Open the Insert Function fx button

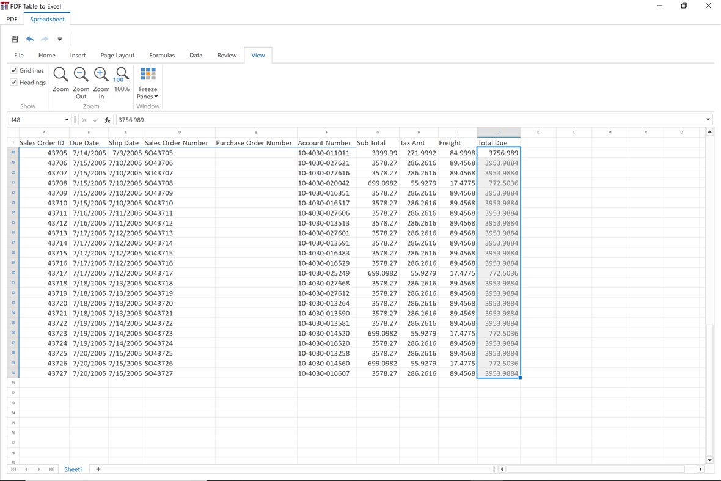click(x=108, y=120)
